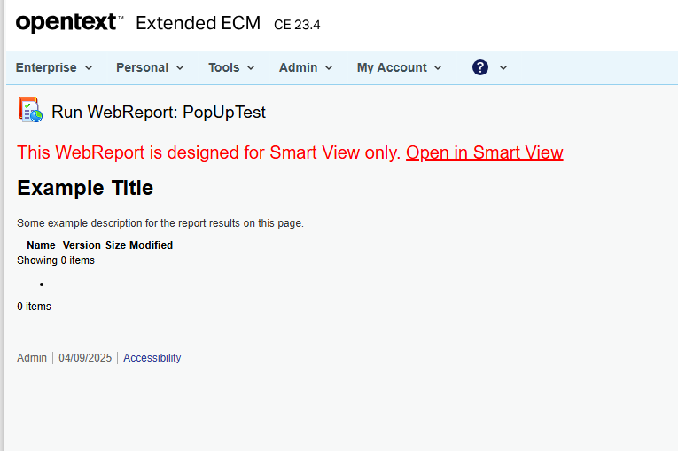Click the Extended ECM product name
The width and height of the screenshot is (678, 451).
[x=198, y=23]
